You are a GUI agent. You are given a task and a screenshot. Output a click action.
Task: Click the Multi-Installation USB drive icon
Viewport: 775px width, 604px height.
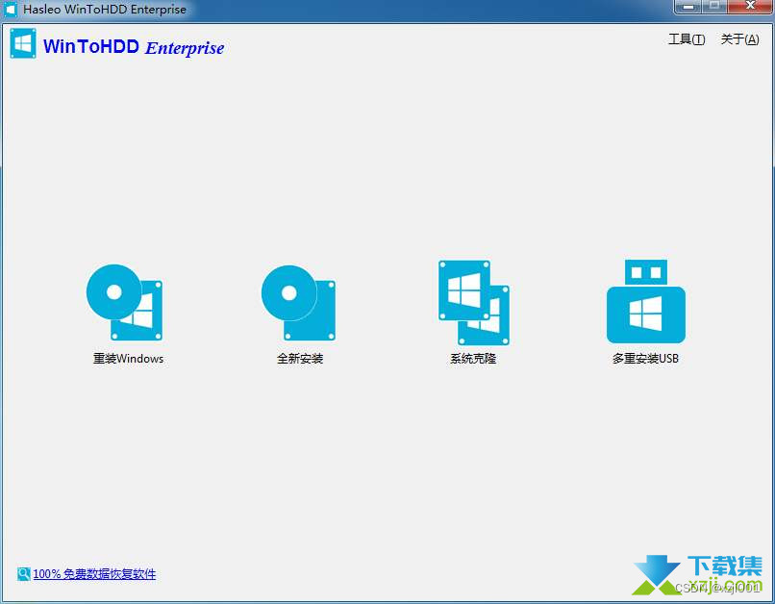click(x=646, y=301)
